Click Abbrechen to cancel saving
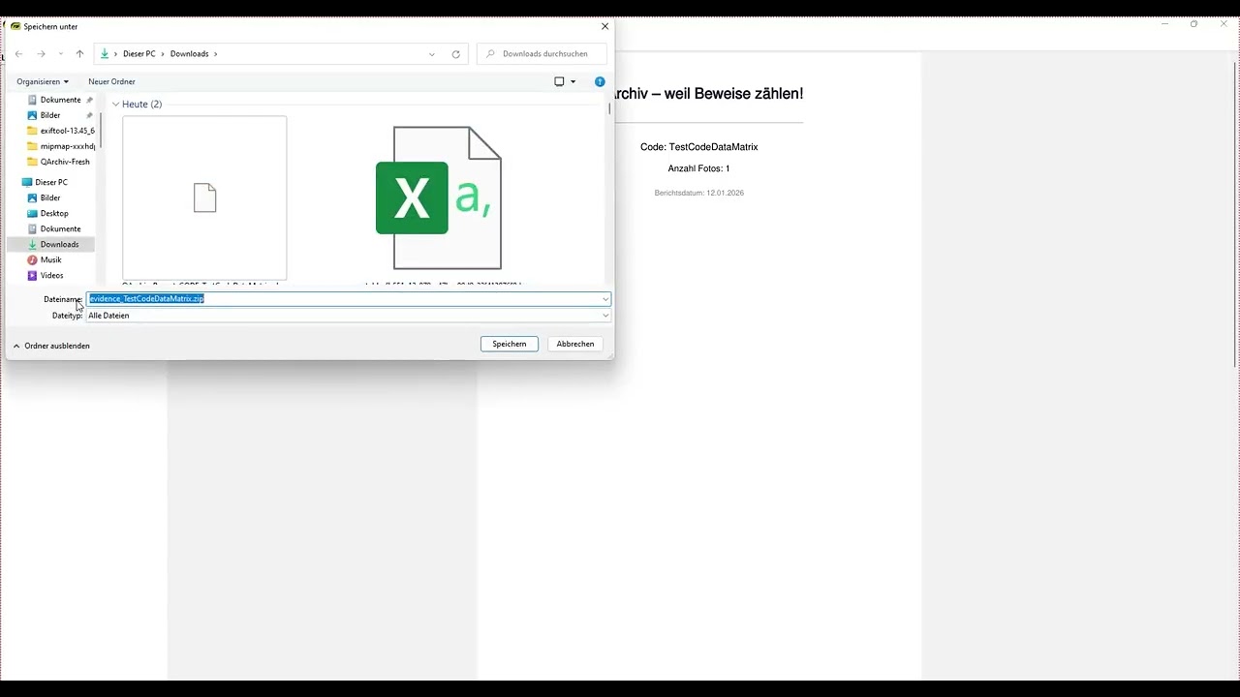The width and height of the screenshot is (1240, 697). pyautogui.click(x=574, y=344)
